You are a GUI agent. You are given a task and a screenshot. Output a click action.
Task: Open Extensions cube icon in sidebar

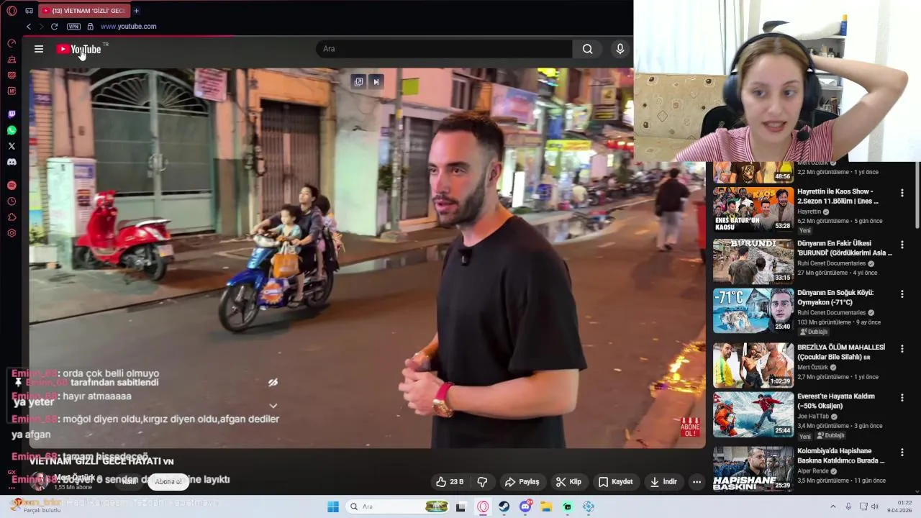[12, 217]
